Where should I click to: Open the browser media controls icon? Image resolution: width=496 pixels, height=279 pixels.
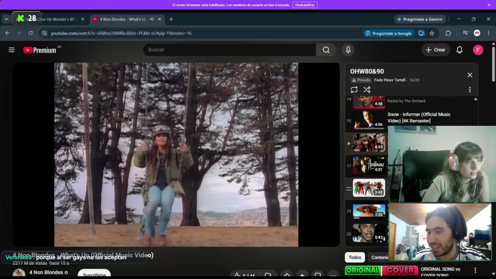pyautogui.click(x=465, y=33)
